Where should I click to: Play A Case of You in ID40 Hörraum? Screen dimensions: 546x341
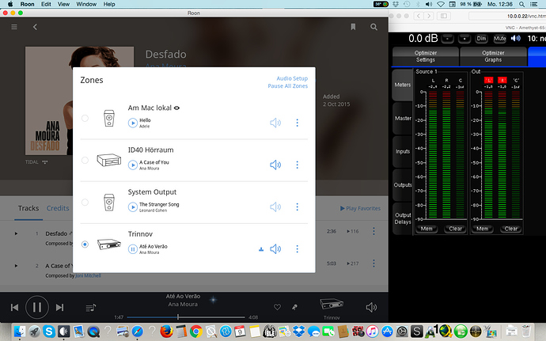(x=133, y=165)
